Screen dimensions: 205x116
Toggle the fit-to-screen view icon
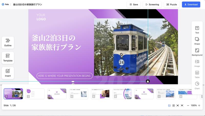pos(178,106)
